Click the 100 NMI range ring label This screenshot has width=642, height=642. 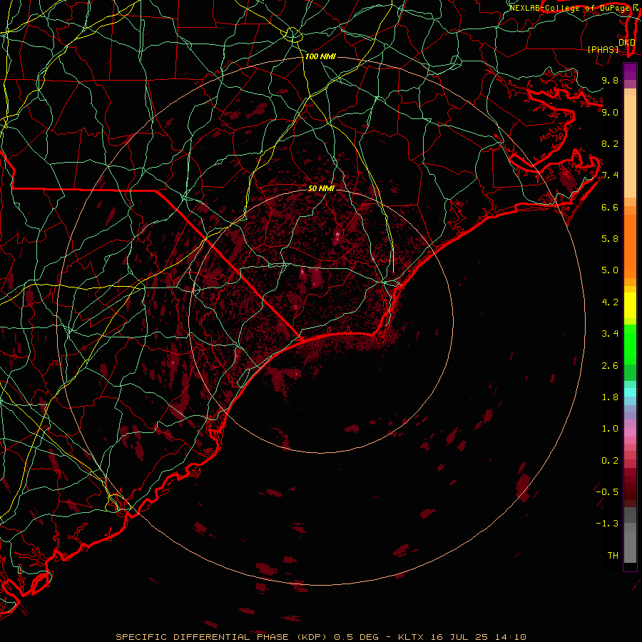(x=320, y=56)
